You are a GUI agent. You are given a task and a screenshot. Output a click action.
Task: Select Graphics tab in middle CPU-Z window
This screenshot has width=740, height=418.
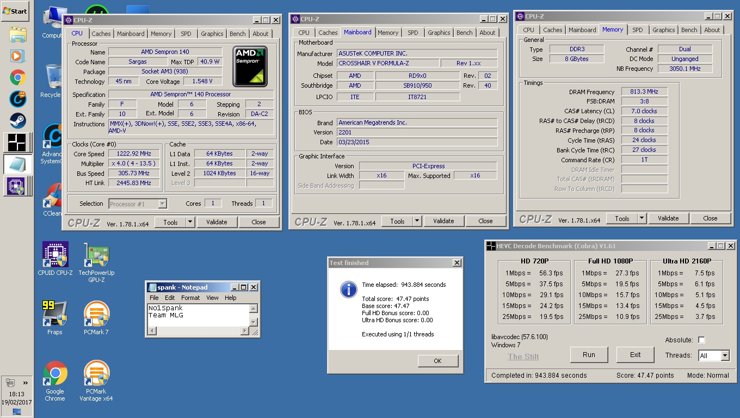[x=439, y=33]
